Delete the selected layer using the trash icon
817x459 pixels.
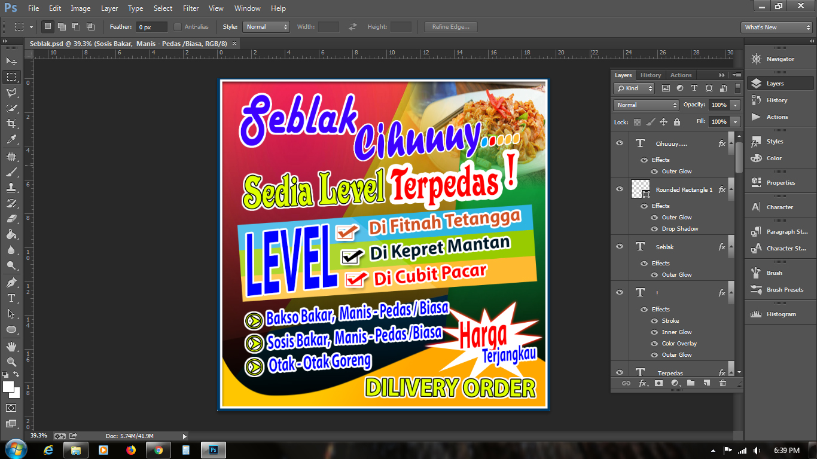click(723, 382)
